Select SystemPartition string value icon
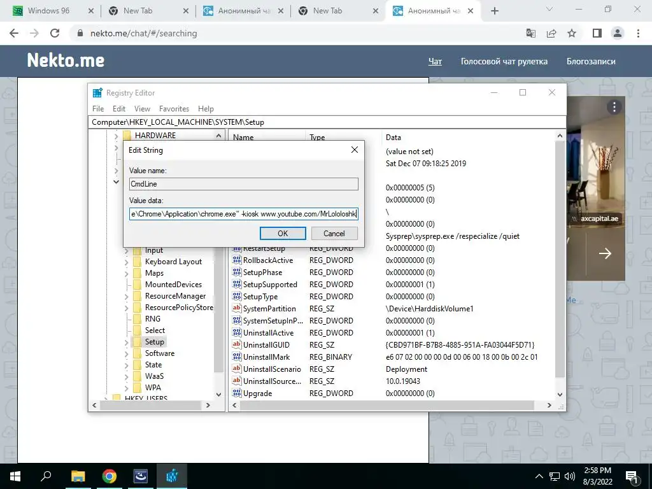Screen dimensions: 652x489 [x=237, y=309]
